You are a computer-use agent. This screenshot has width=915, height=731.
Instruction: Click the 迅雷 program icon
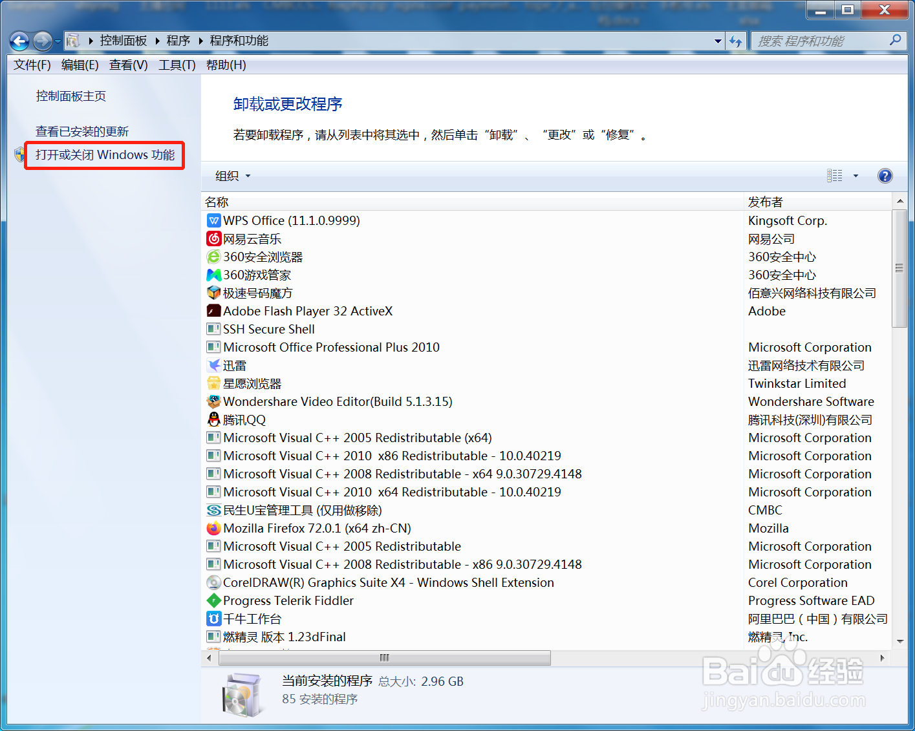tap(213, 365)
